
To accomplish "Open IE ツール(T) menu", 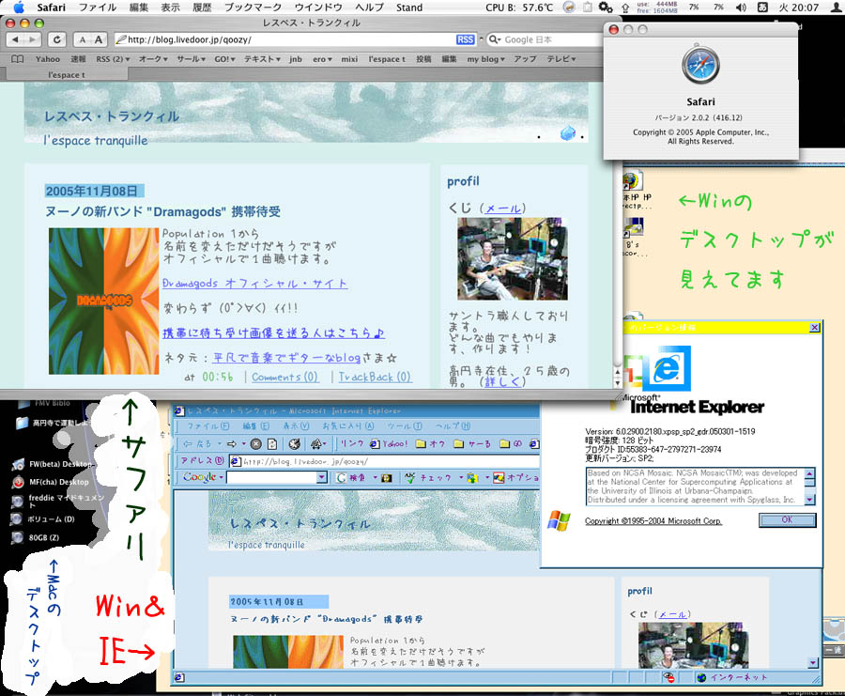I will coord(404,425).
